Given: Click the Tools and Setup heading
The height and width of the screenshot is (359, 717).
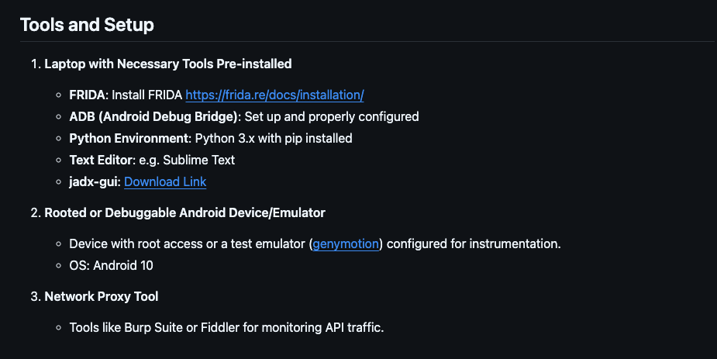Looking at the screenshot, I should pos(87,25).
